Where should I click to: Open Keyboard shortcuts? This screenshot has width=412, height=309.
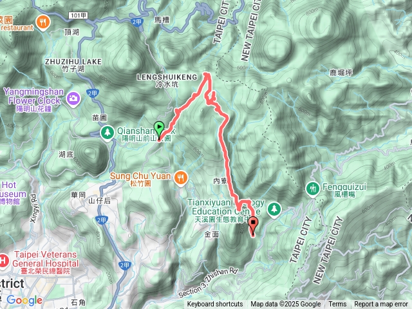tap(215, 304)
